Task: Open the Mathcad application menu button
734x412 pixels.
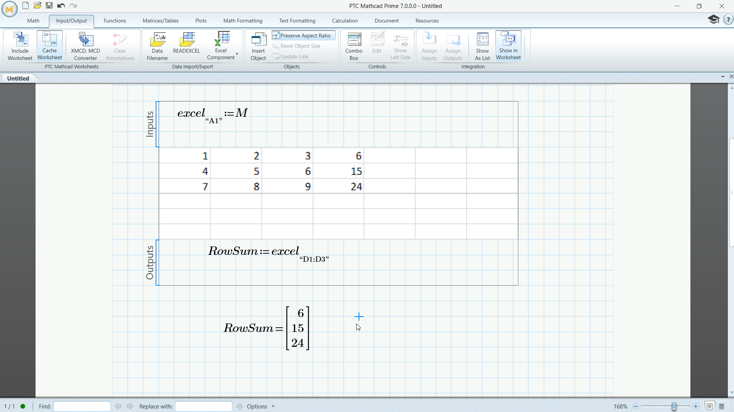Action: (x=10, y=9)
